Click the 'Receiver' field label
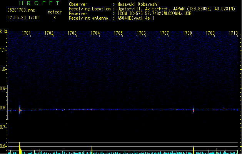242x154 pixels. [x=78, y=13]
